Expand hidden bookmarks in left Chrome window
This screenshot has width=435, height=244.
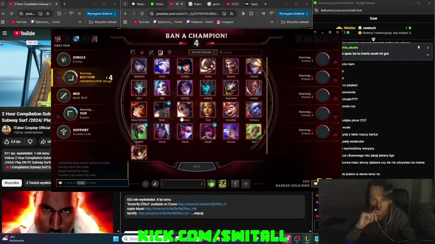(80, 22)
